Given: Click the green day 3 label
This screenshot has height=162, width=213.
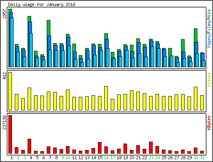Looking at the screenshot, I should click(x=24, y=158).
